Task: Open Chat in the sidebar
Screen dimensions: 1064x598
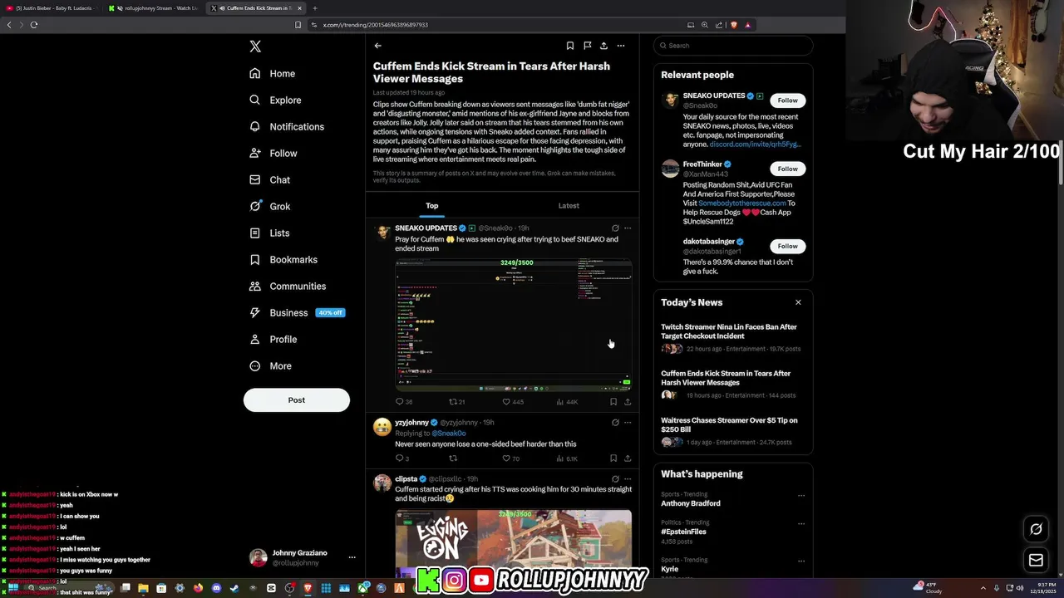Action: point(269,179)
